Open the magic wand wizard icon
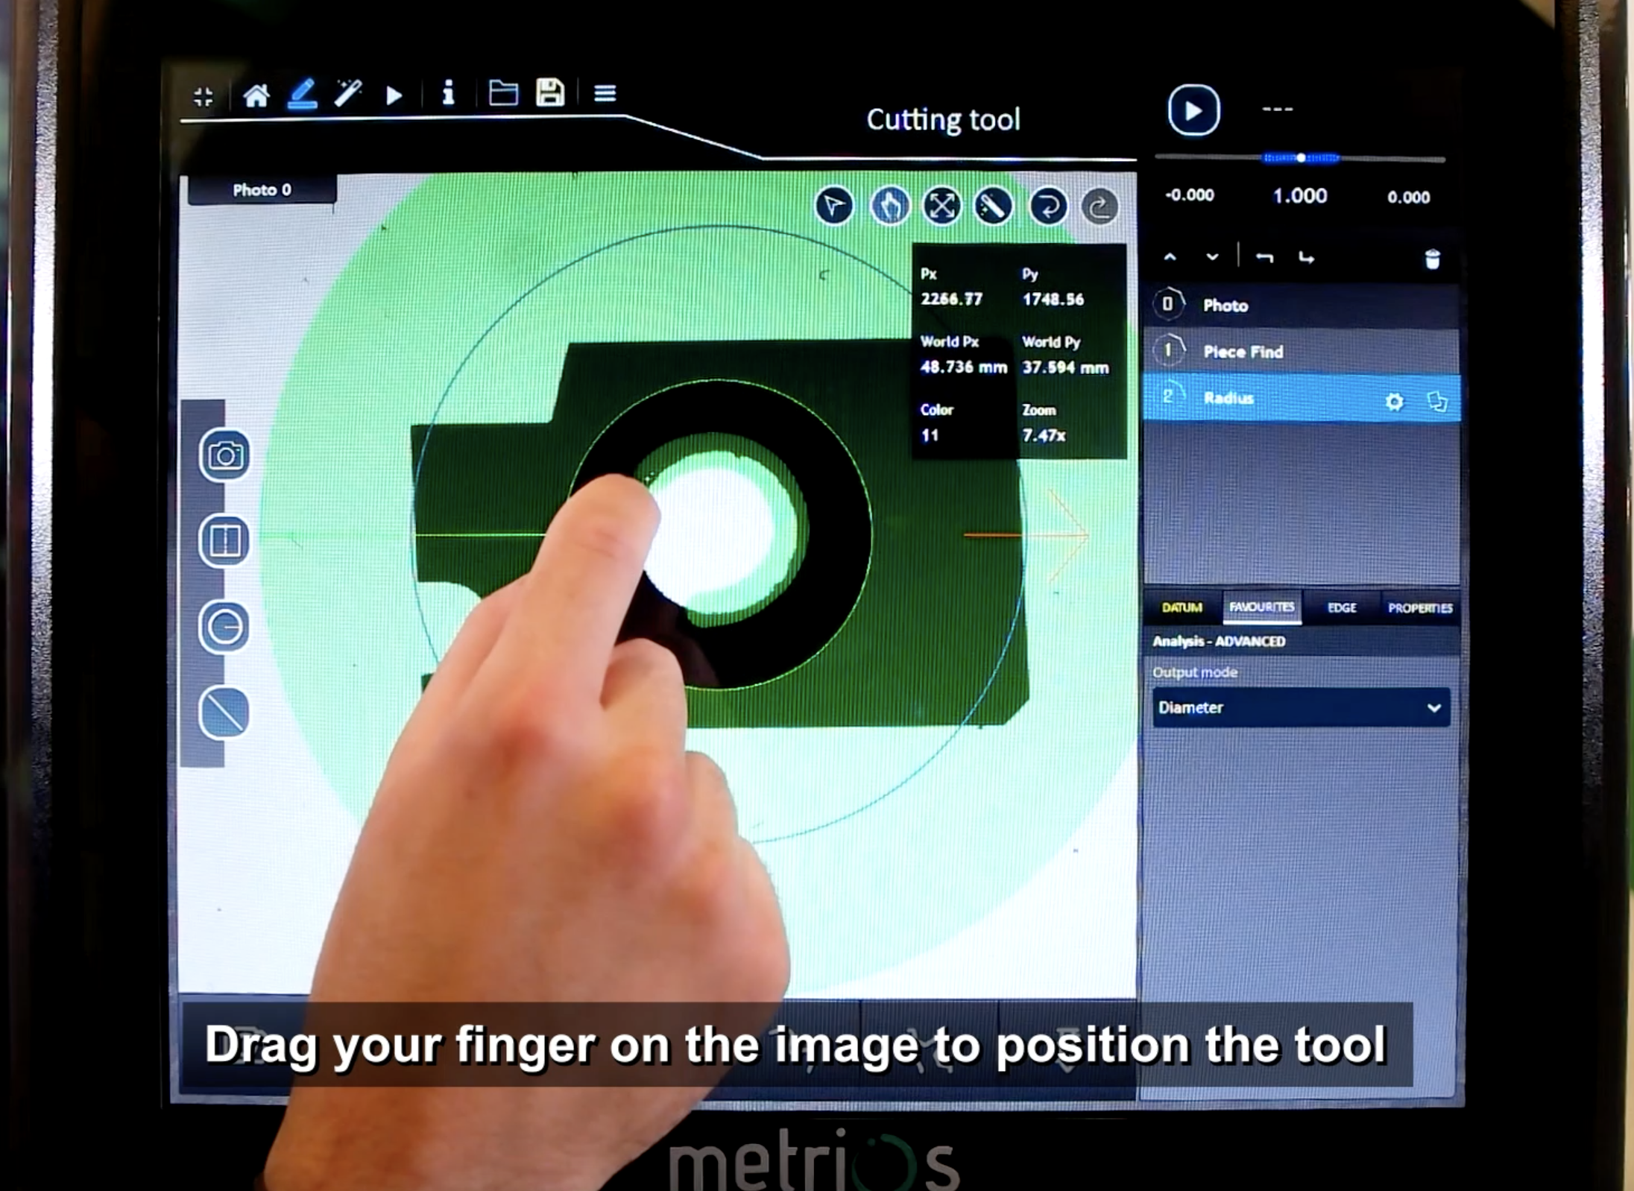Screen dimensions: 1634x1191 click(348, 94)
